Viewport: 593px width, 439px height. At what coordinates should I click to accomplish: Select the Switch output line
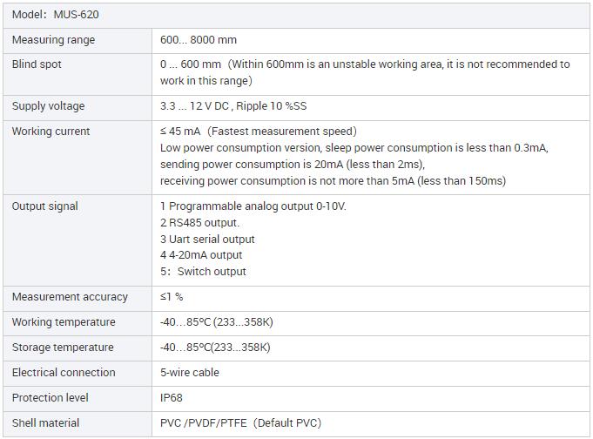click(x=203, y=272)
